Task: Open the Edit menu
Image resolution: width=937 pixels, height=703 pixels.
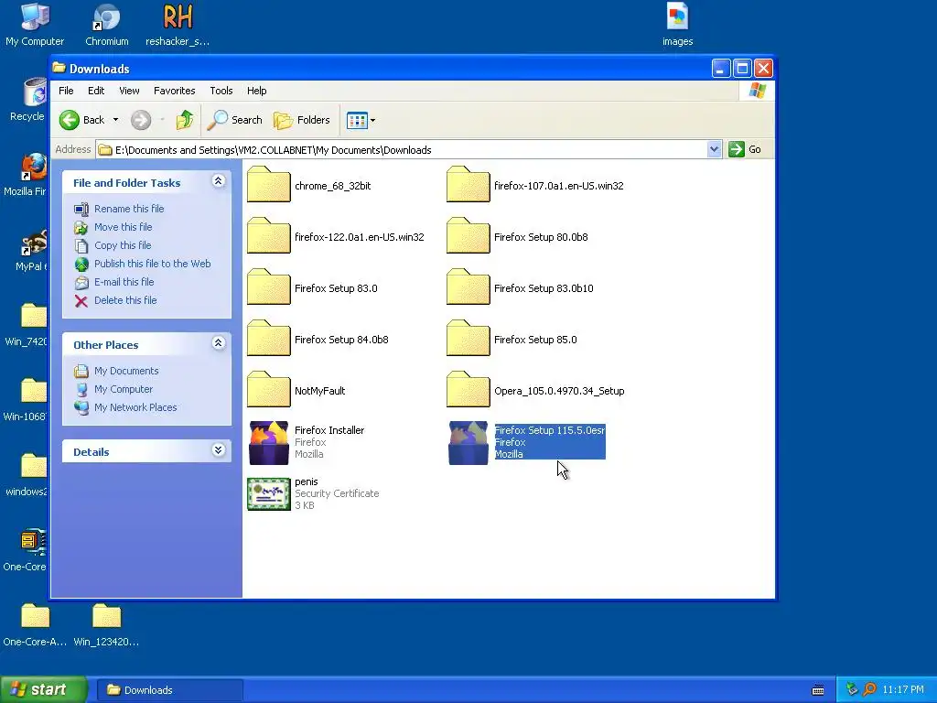Action: (96, 91)
